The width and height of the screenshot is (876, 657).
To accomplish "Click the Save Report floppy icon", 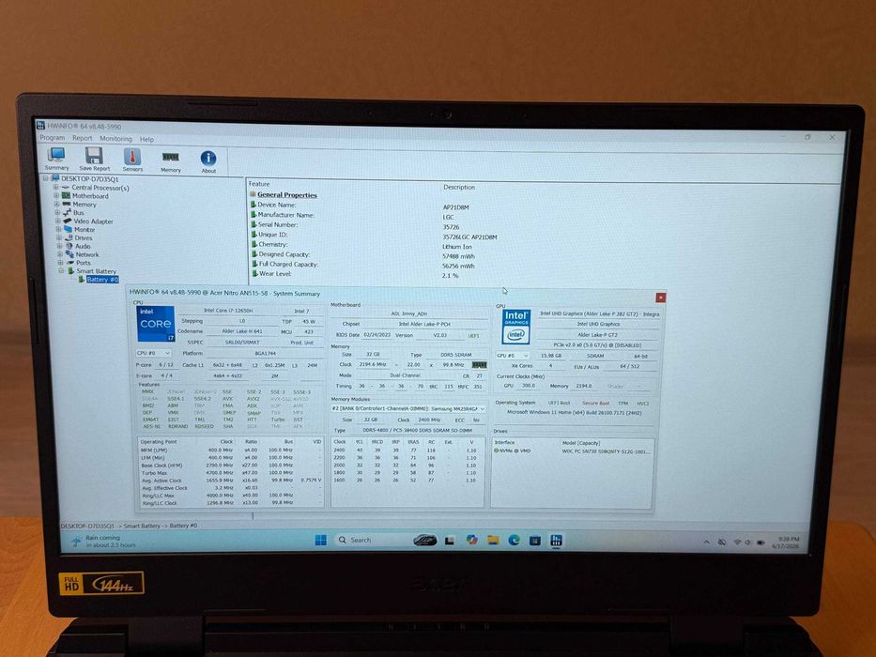I will point(94,159).
